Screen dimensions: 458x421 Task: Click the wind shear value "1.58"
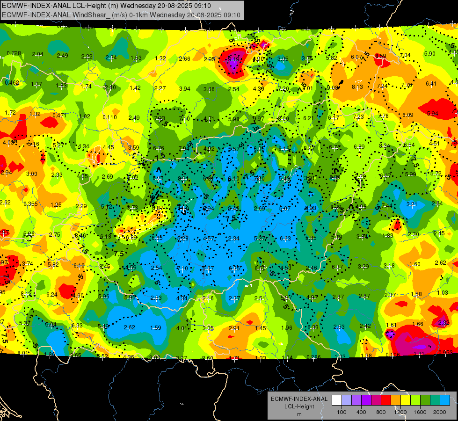416,294
